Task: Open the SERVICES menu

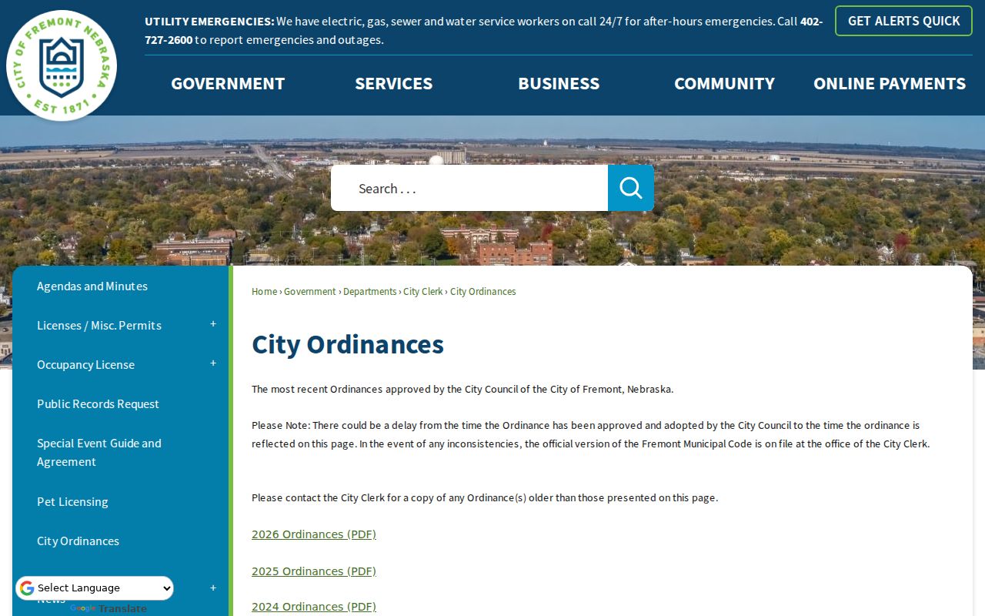Action: click(393, 83)
